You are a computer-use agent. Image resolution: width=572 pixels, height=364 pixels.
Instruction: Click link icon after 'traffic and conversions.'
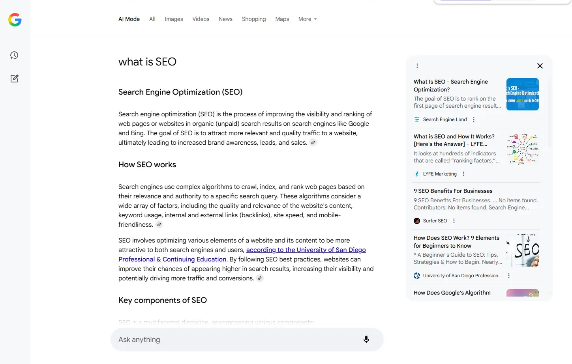click(x=260, y=278)
